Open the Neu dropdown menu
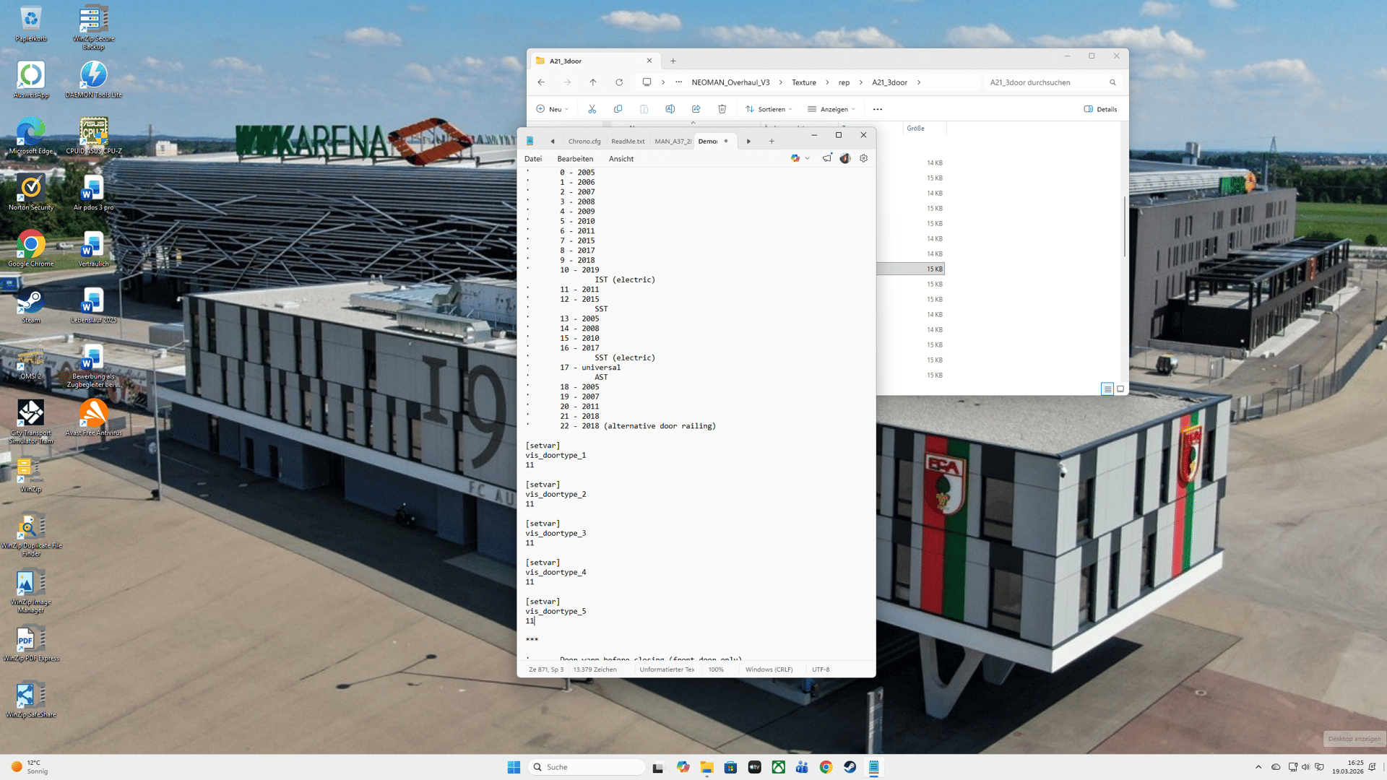The image size is (1387, 780). (553, 109)
